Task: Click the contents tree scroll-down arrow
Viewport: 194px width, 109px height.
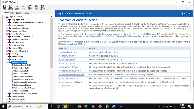Action: 51,101
